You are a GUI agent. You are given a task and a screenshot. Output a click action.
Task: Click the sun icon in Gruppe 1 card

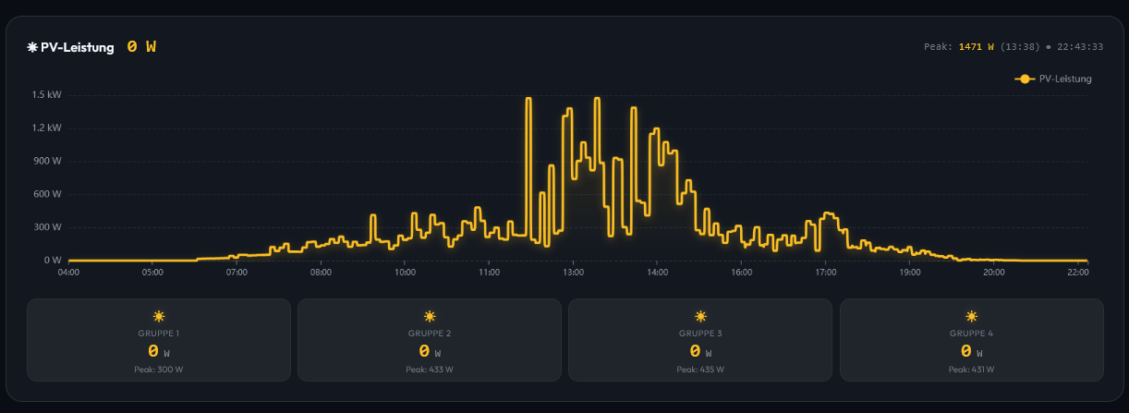pos(159,316)
